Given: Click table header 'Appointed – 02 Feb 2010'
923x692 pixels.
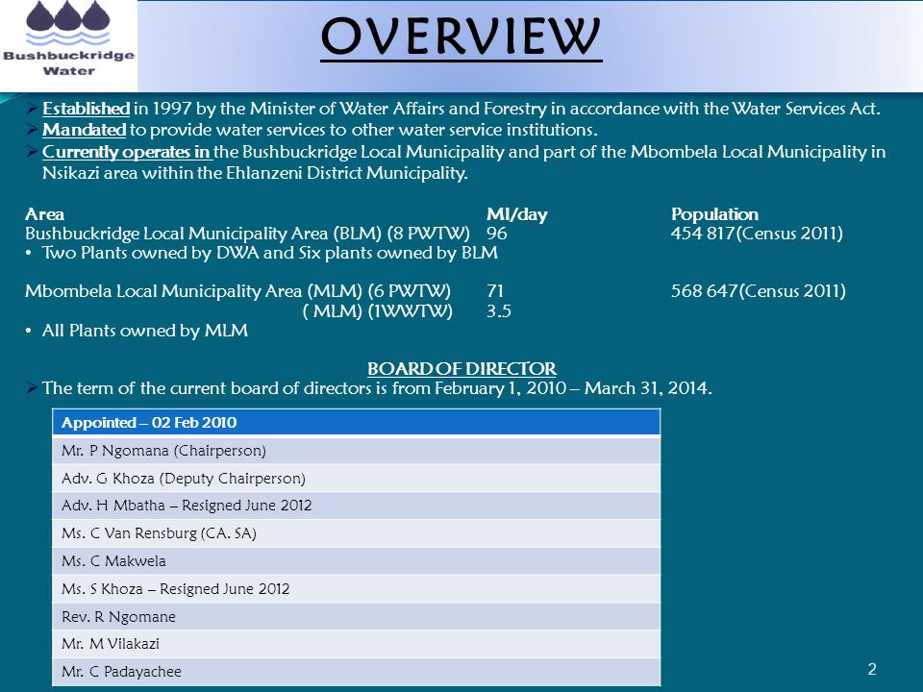Looking at the screenshot, I should tap(356, 423).
